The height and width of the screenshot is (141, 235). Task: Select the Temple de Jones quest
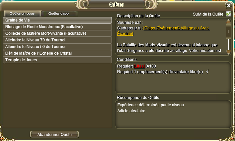coord(57,60)
